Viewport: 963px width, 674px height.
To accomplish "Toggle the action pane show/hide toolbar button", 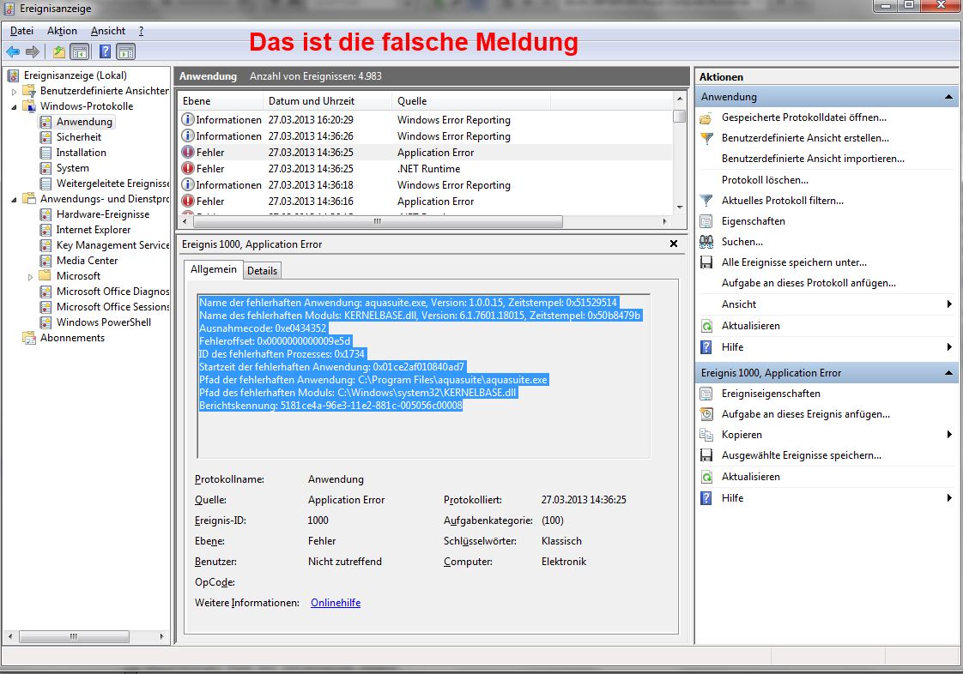I will pyautogui.click(x=125, y=51).
